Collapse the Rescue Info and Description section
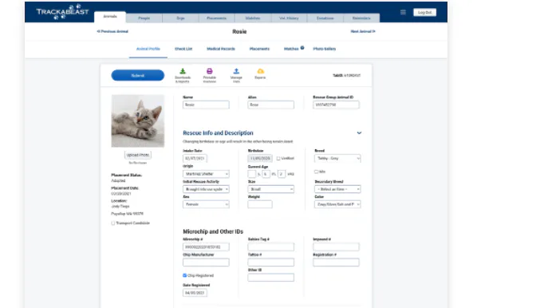 coord(359,132)
